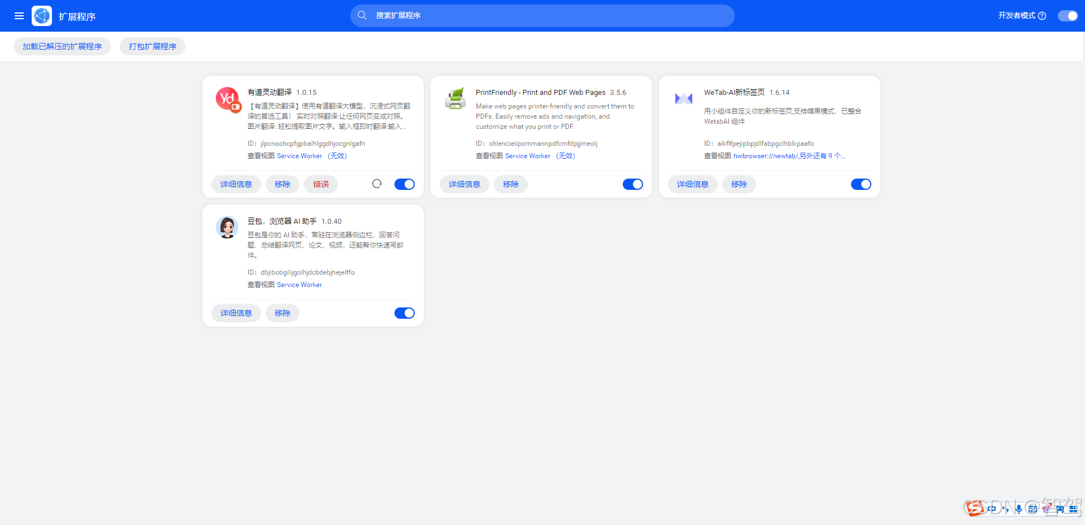The width and height of the screenshot is (1085, 525).
Task: Inspect 豆包 Service Worker link
Action: tap(300, 285)
